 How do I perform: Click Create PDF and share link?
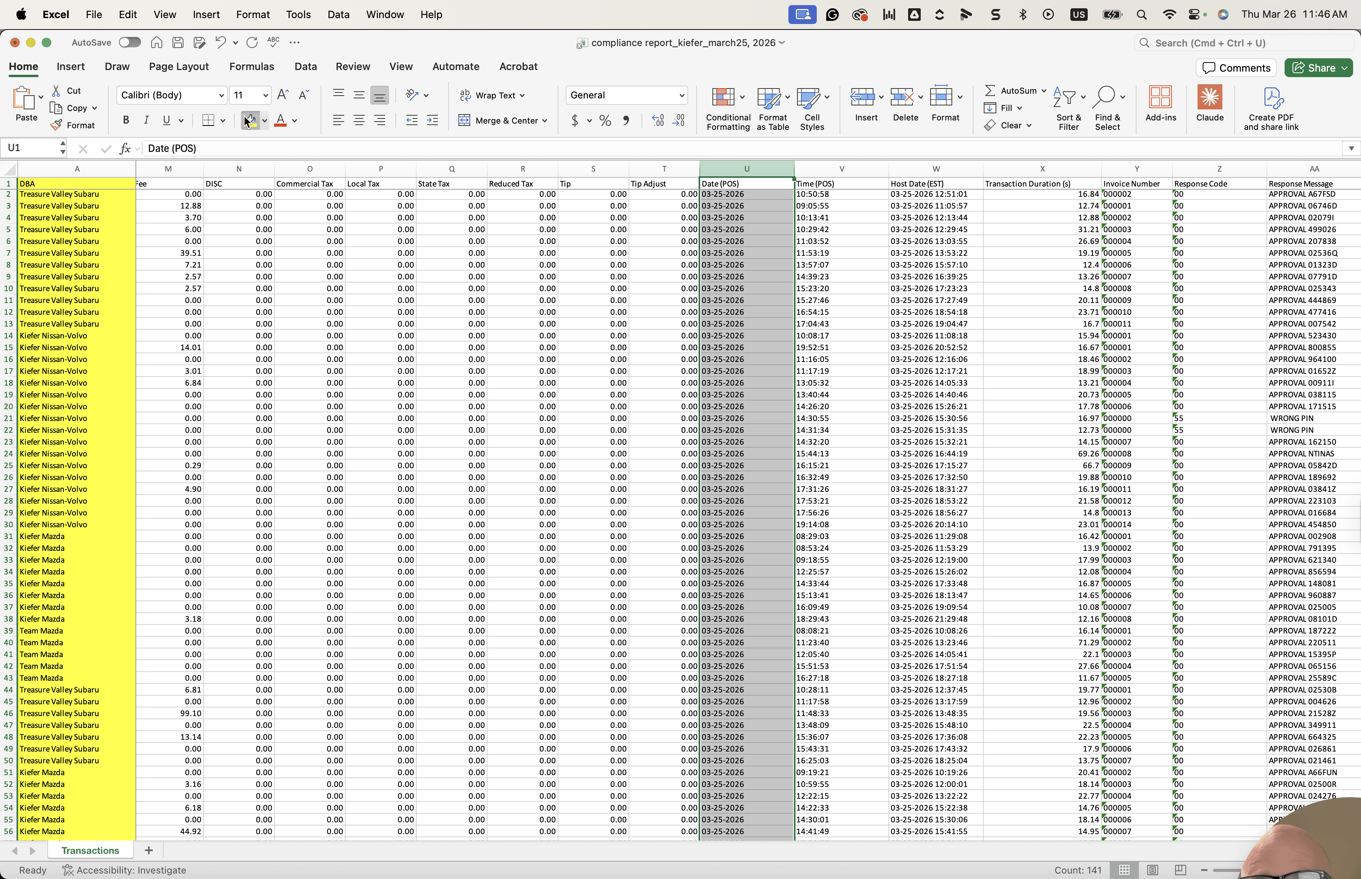click(1271, 109)
